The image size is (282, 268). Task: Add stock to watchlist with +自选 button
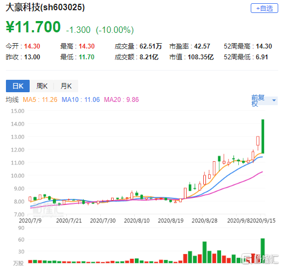264,8
